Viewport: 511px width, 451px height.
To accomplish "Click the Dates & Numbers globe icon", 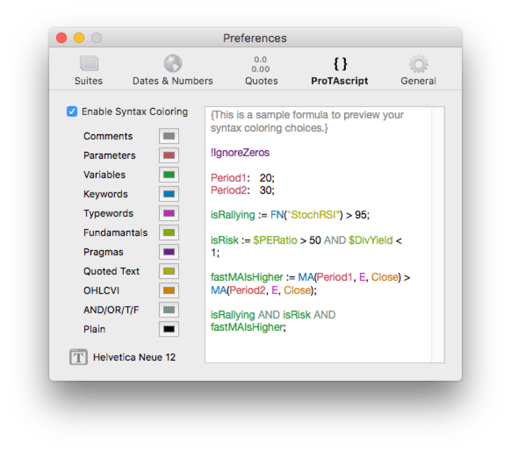I will [x=172, y=63].
